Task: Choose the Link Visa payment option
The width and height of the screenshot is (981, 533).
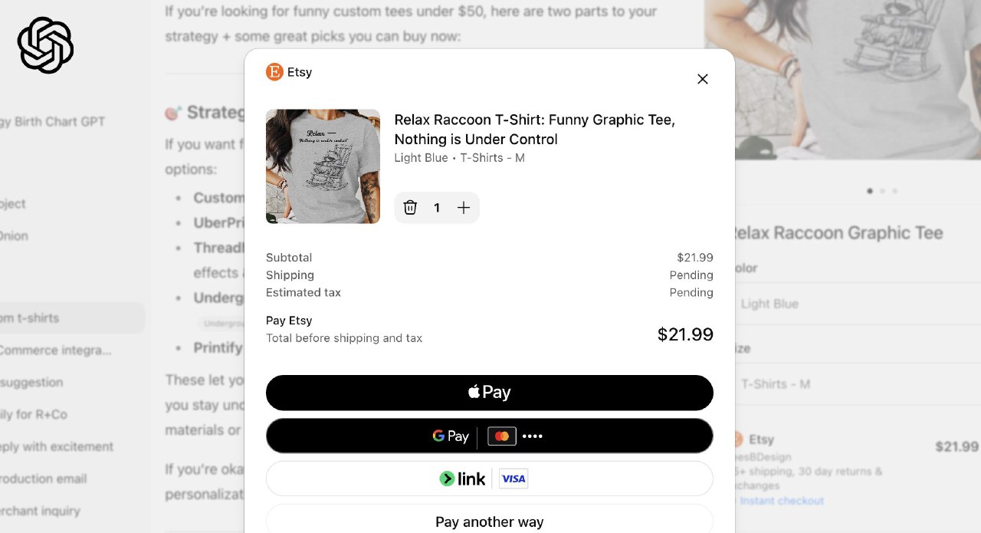Action: point(489,479)
